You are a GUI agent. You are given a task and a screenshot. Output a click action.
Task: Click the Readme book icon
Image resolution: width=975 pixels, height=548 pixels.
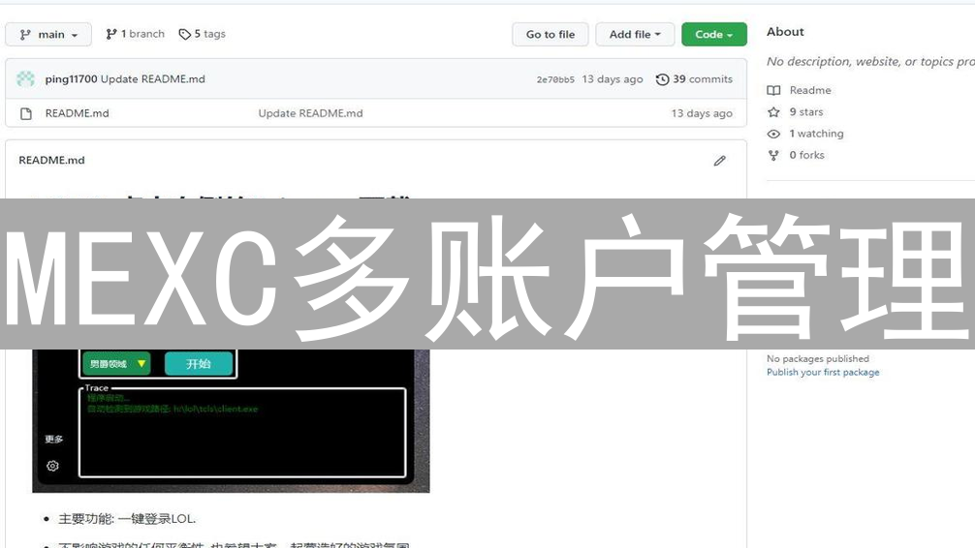pos(773,91)
